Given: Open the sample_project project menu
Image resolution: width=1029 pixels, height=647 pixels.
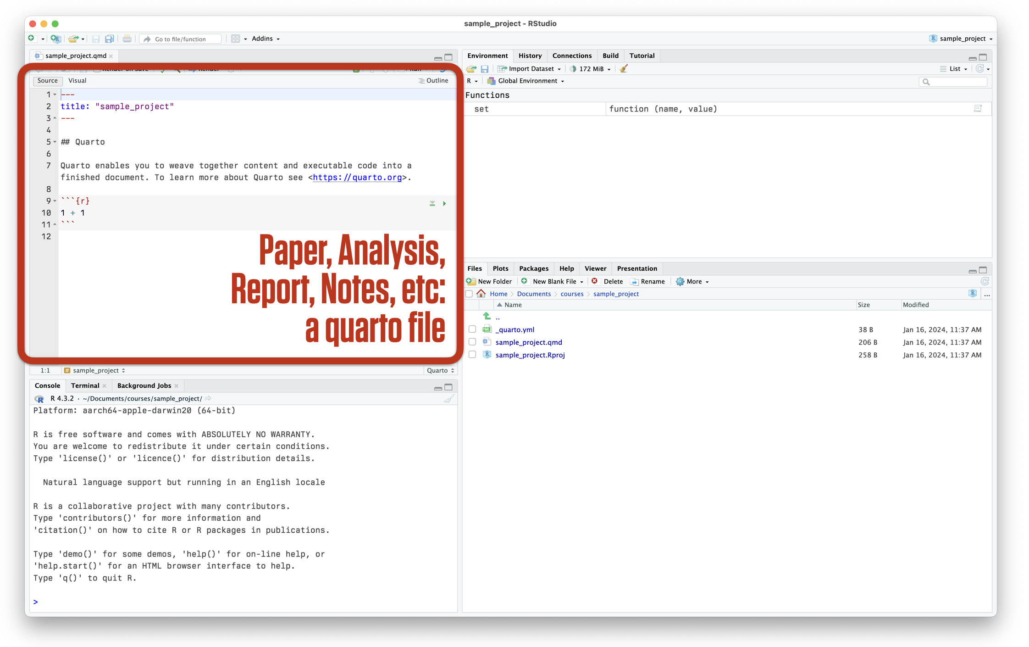Looking at the screenshot, I should tap(961, 39).
